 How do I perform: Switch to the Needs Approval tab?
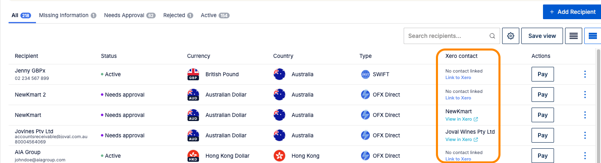click(130, 15)
